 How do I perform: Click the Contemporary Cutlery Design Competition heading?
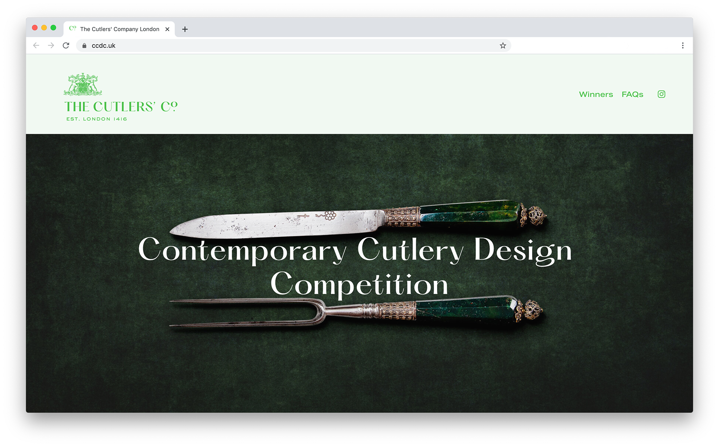coord(355,266)
